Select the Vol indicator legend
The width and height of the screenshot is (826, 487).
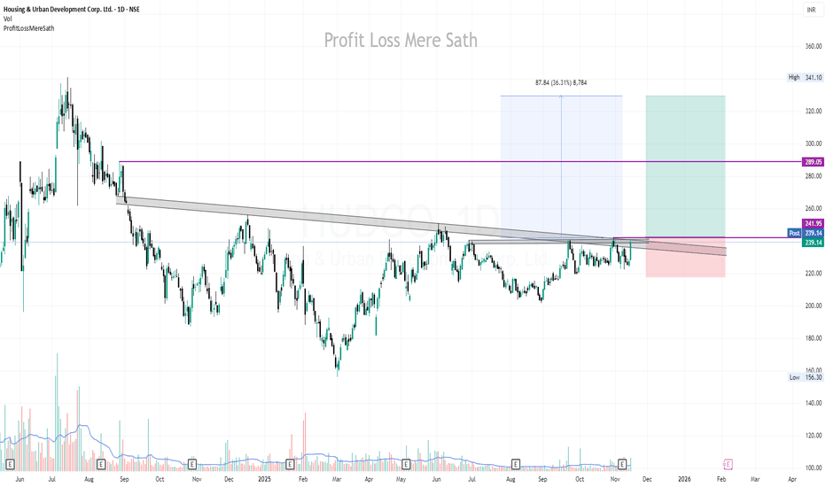(7, 19)
